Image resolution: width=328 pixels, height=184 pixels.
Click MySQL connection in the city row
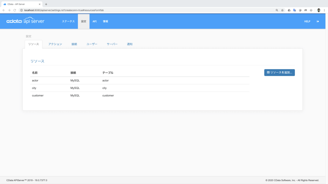point(75,88)
